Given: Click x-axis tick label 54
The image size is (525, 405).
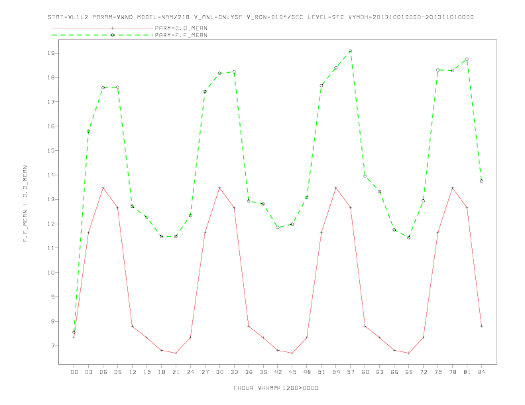Looking at the screenshot, I should click(336, 372).
